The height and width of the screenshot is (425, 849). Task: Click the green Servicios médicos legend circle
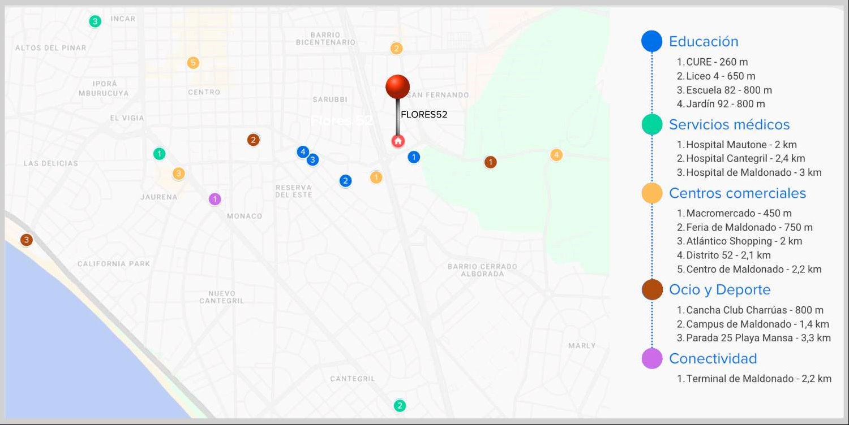tap(652, 124)
